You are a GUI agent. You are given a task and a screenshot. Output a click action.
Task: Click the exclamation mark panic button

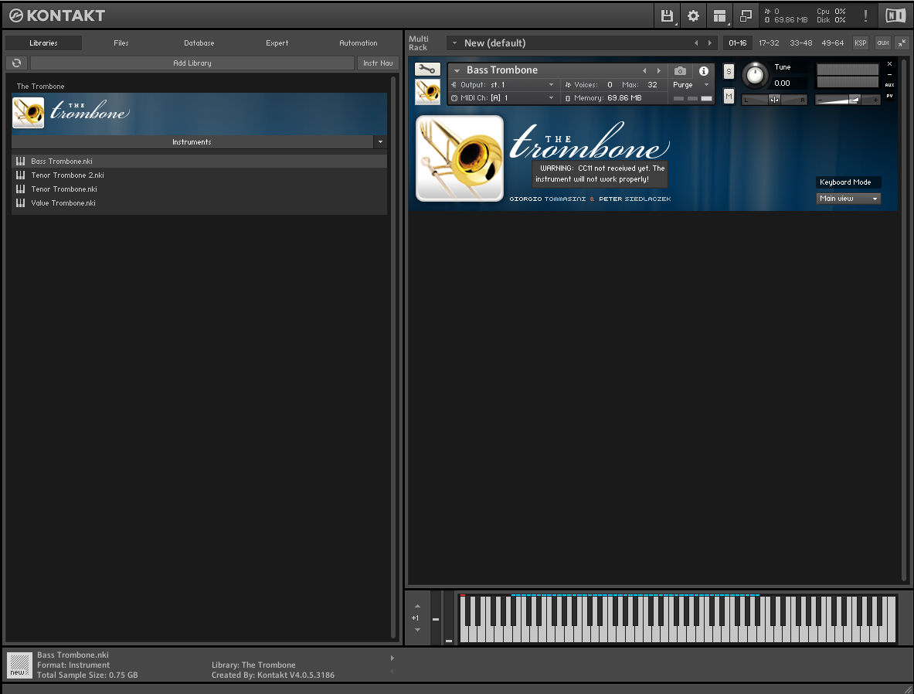tap(865, 15)
